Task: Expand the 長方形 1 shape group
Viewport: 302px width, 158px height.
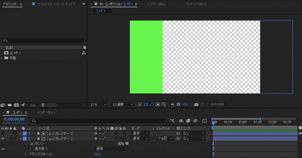Action: pyautogui.click(x=31, y=149)
